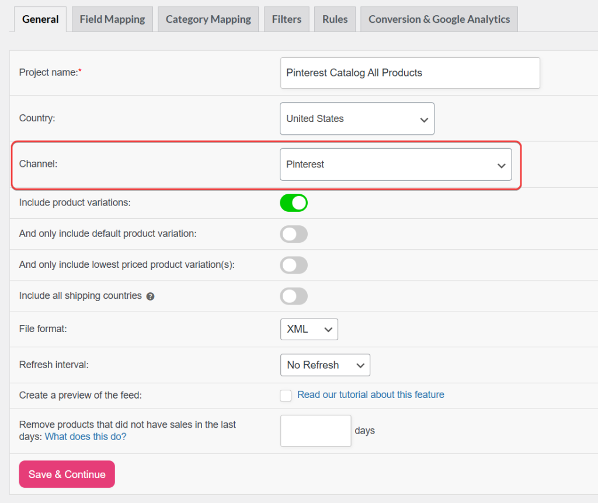Expand the Refresh interval dropdown

point(325,365)
